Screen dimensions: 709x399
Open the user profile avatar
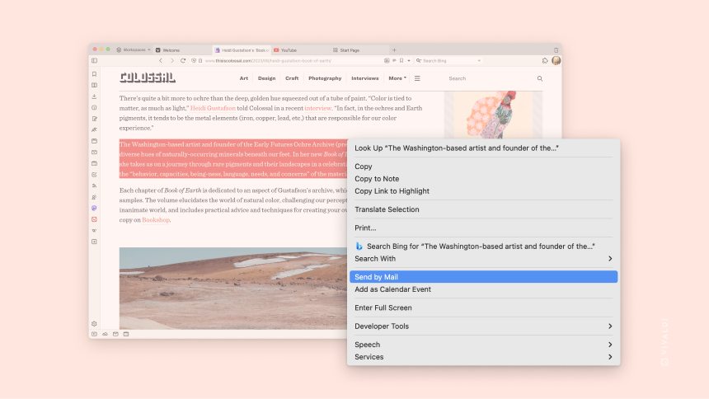tap(556, 61)
